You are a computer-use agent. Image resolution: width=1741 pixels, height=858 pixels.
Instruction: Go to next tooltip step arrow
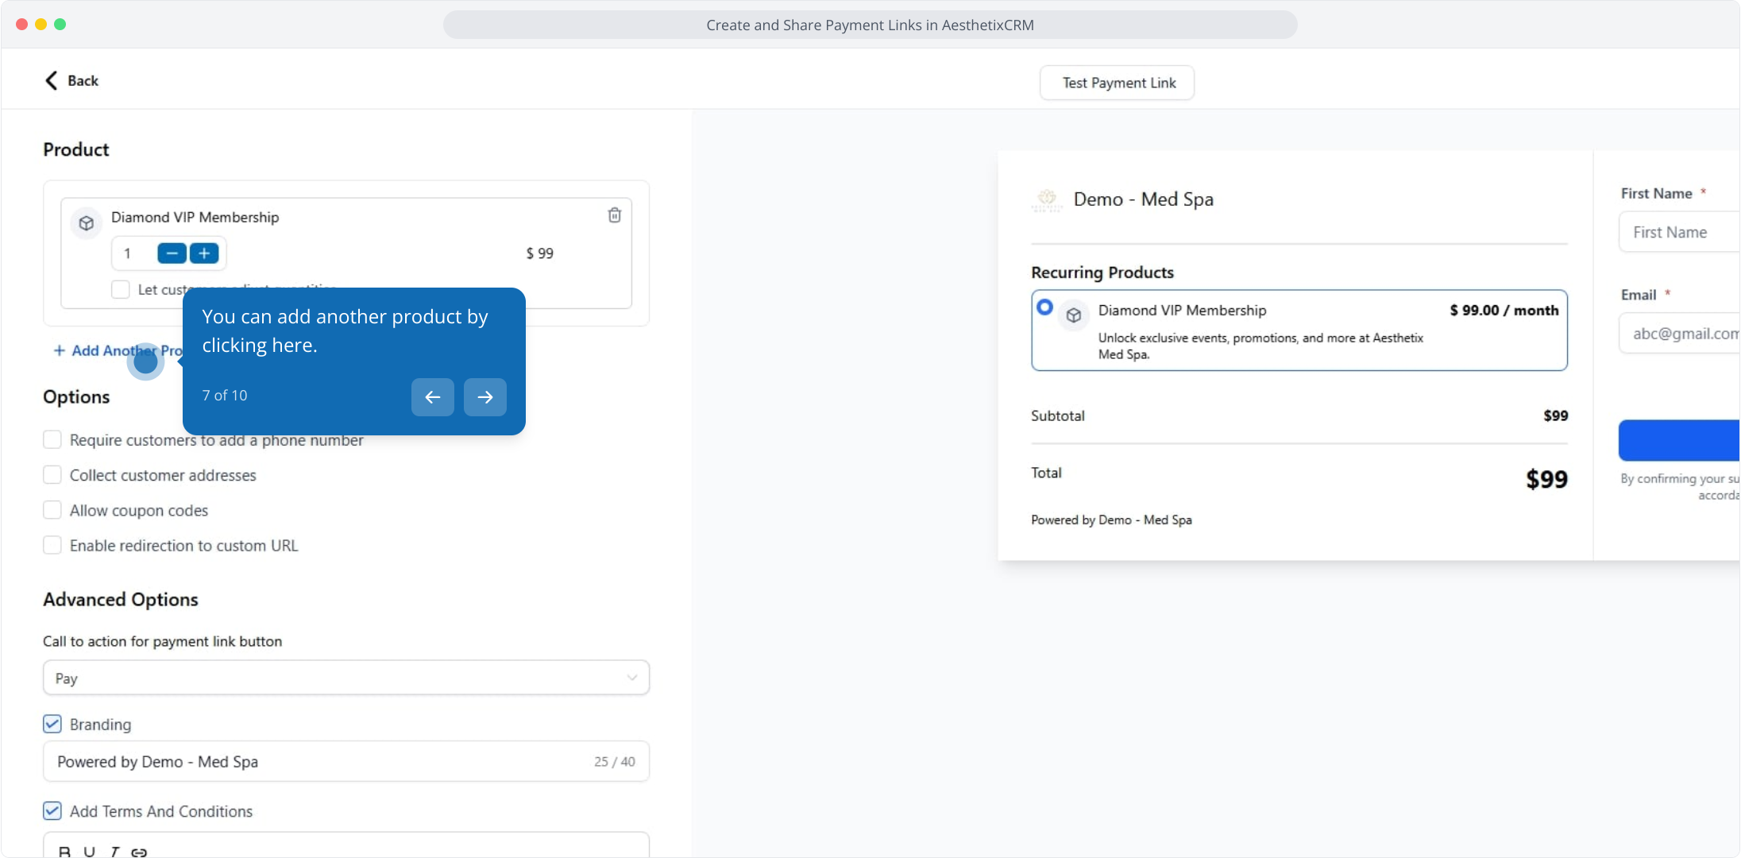[484, 396]
